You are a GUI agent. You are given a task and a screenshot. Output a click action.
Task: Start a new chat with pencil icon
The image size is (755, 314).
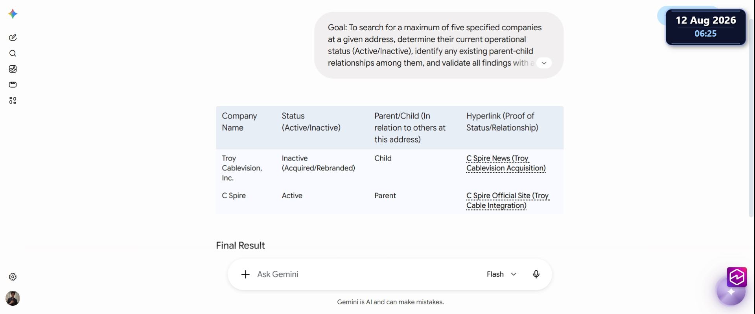click(x=13, y=38)
